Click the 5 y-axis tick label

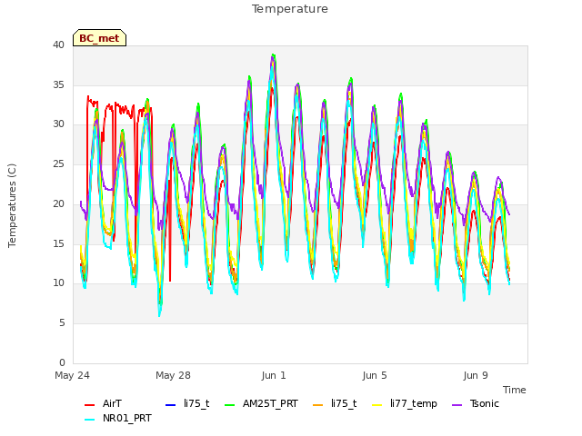tap(62, 323)
